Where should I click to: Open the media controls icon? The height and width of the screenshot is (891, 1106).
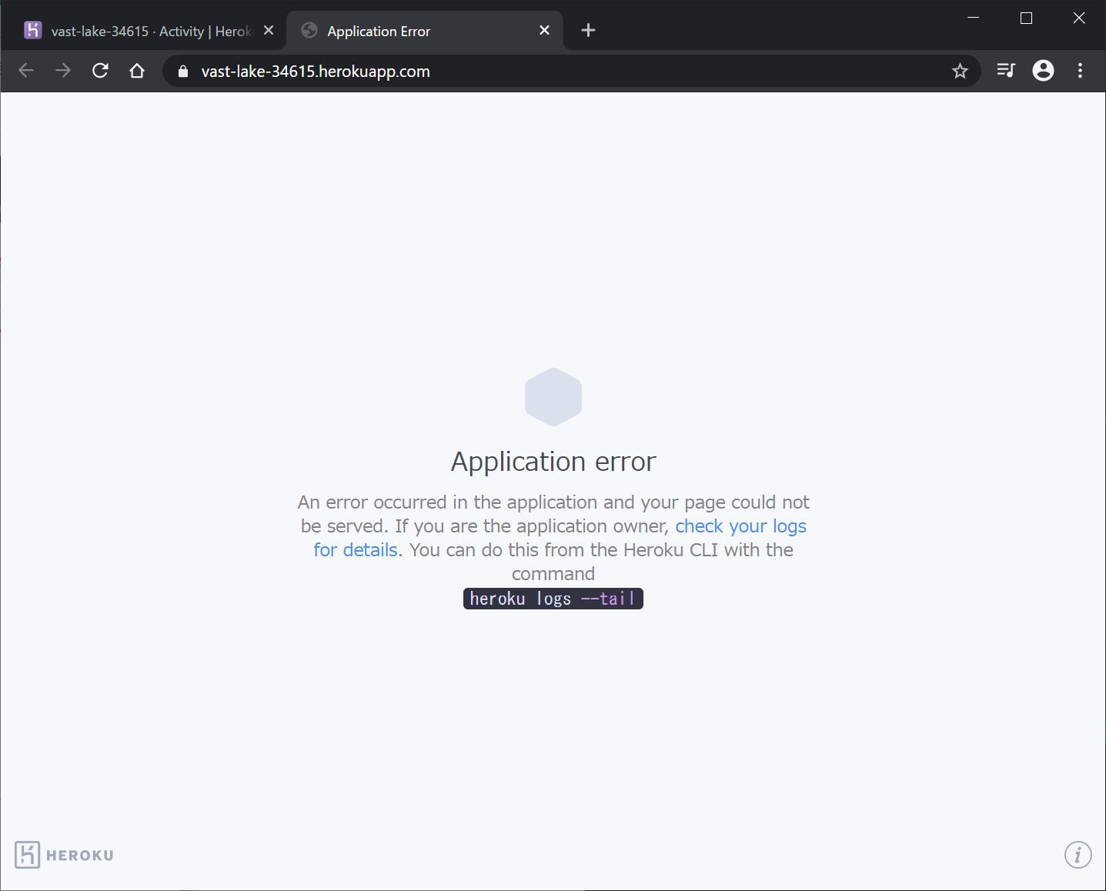pos(1006,71)
